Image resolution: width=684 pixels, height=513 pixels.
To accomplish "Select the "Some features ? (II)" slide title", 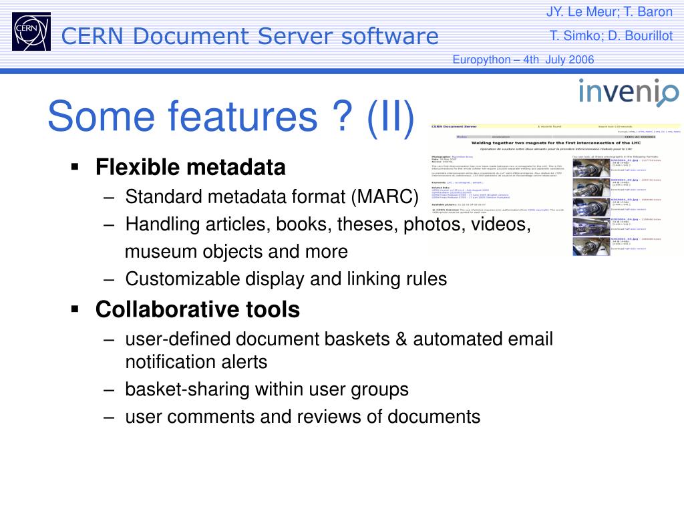I will point(230,116).
